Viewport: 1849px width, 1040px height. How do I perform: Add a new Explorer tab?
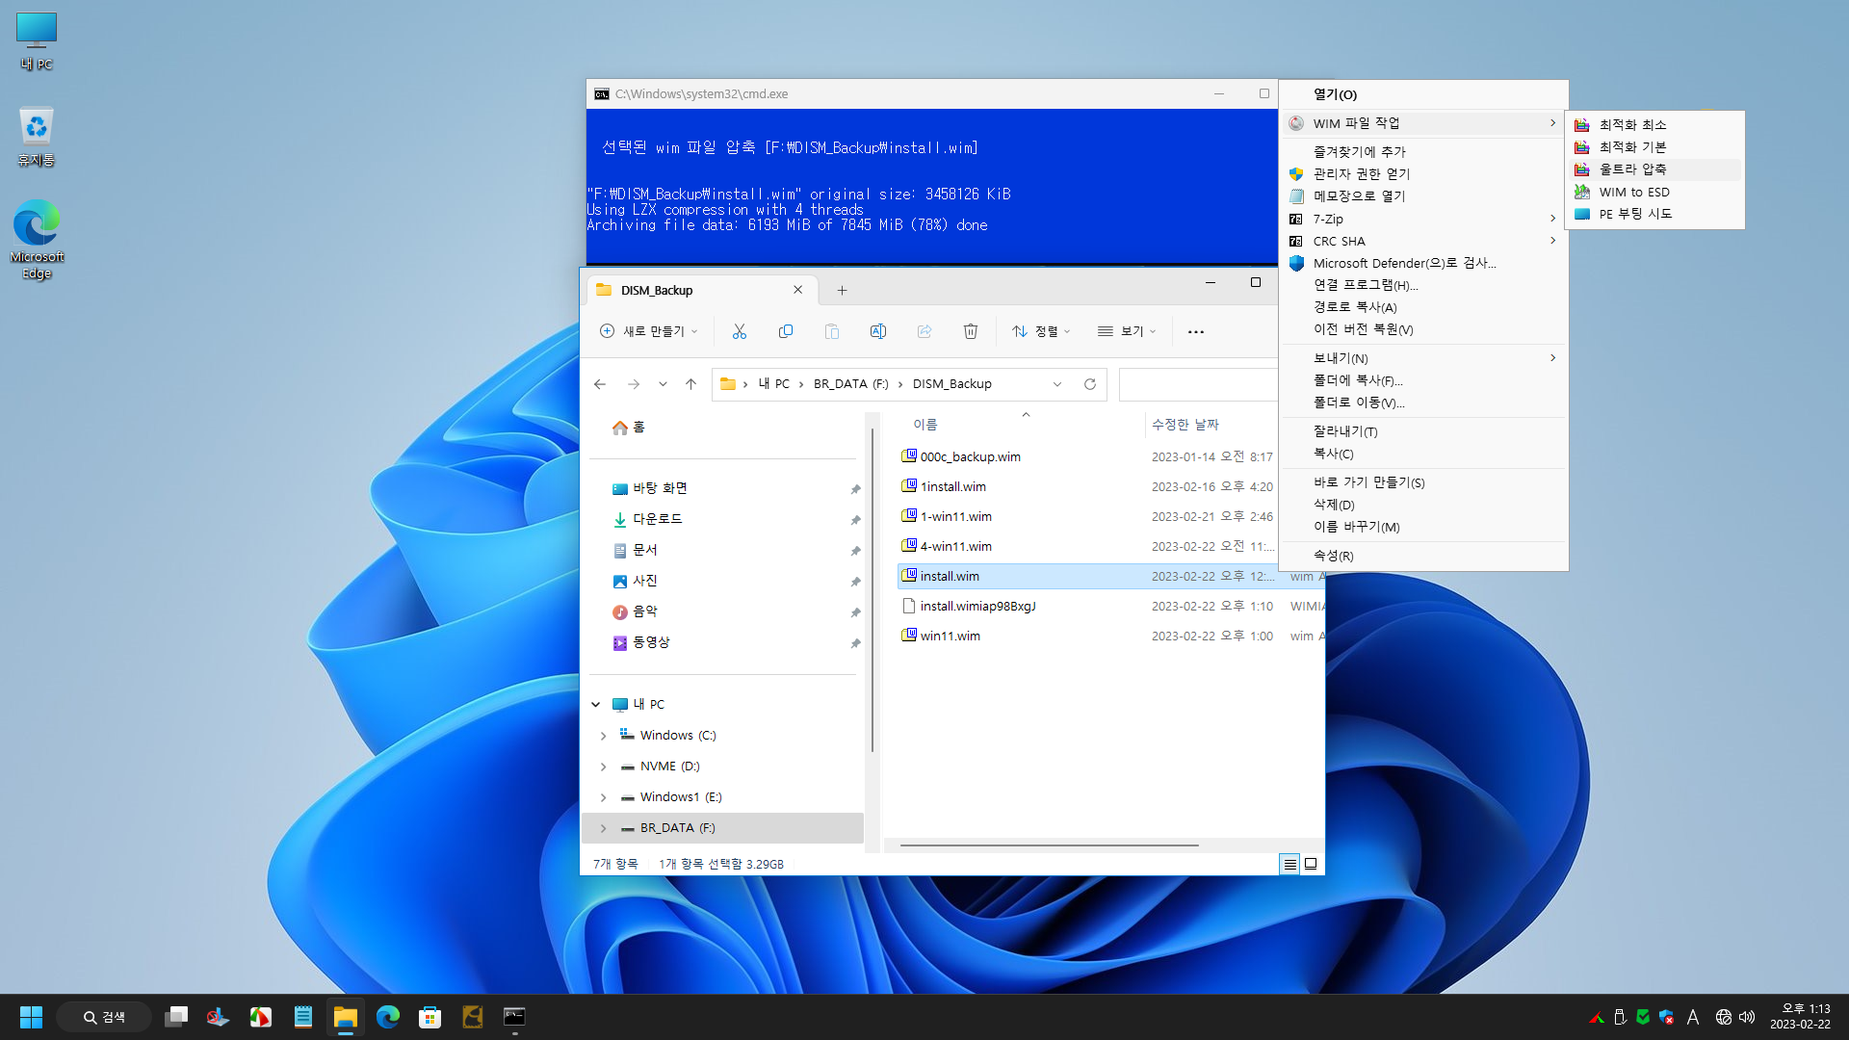click(x=842, y=290)
